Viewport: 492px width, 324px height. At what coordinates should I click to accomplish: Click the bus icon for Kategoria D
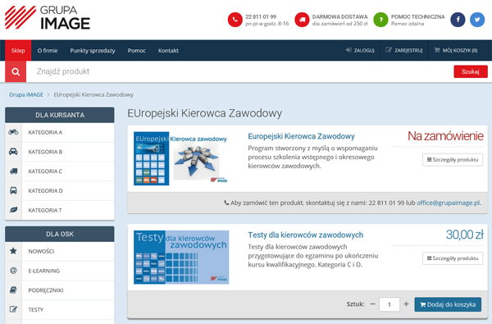click(13, 190)
